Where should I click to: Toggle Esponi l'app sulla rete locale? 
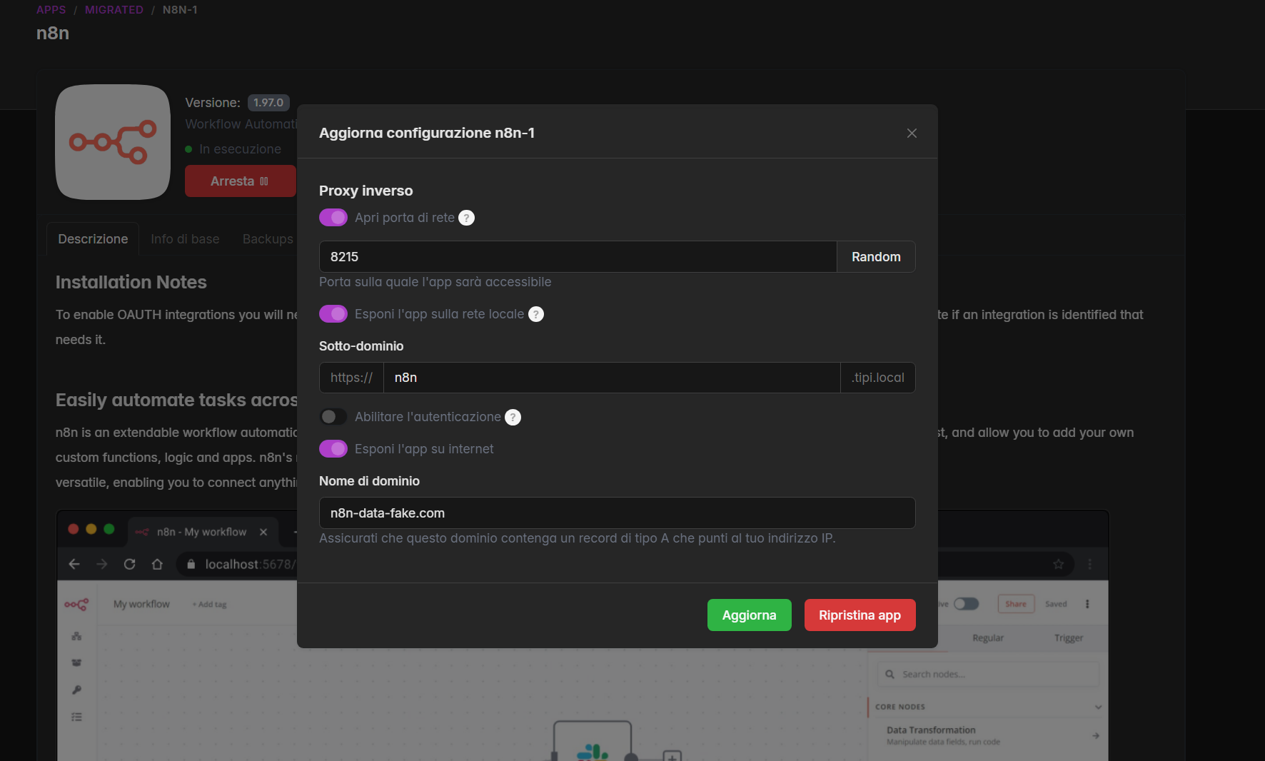(333, 314)
